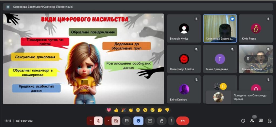Click slide title ВИДИ ЦИФРОВОГО НАСИЛЬСТВА

84,19
